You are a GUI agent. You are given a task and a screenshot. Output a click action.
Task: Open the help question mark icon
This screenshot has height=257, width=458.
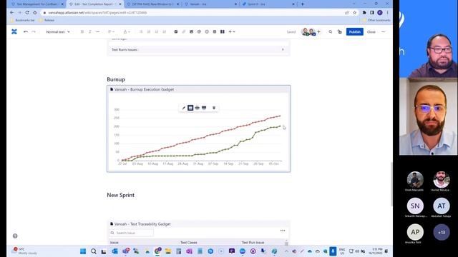(x=15, y=236)
